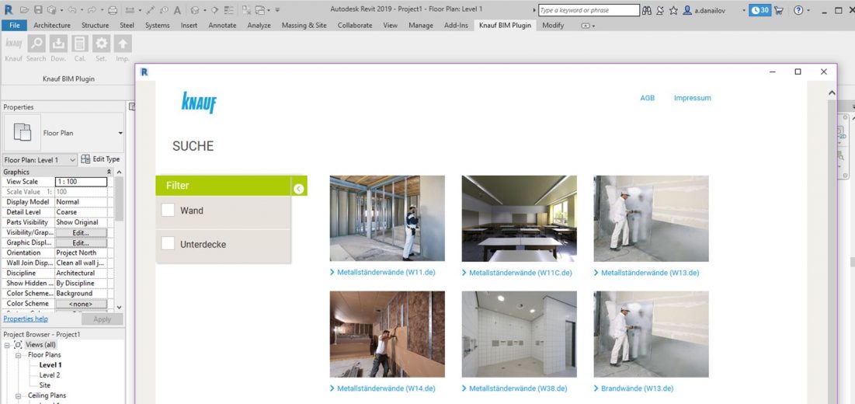
Task: Collapse the Filter panel with arrow icon
Action: tap(299, 188)
